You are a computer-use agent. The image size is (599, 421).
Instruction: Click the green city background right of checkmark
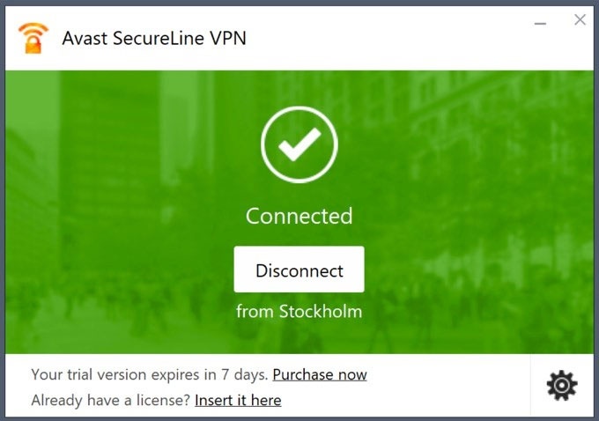tap(467, 176)
